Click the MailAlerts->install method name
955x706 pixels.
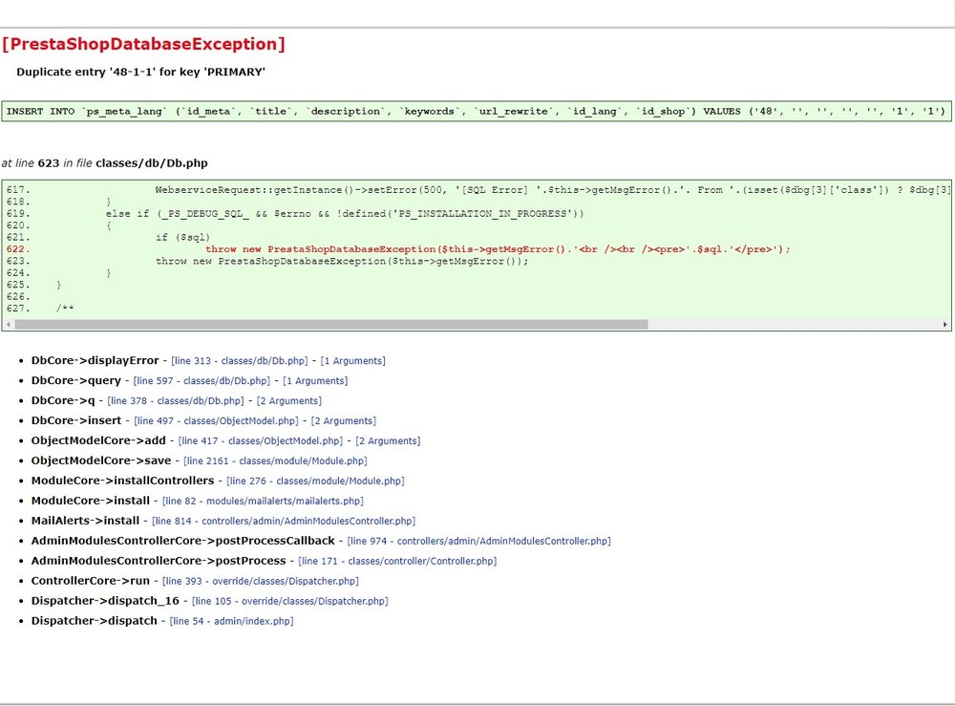[85, 522]
